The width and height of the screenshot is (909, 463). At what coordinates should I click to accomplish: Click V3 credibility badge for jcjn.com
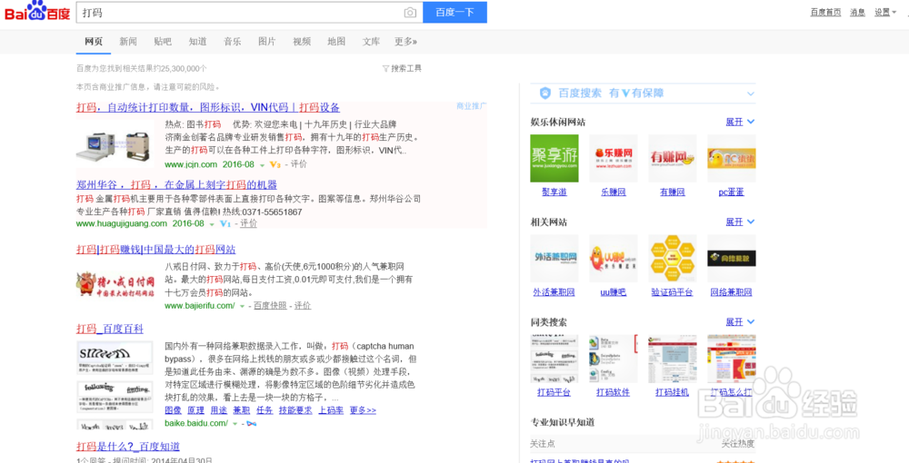coord(275,164)
